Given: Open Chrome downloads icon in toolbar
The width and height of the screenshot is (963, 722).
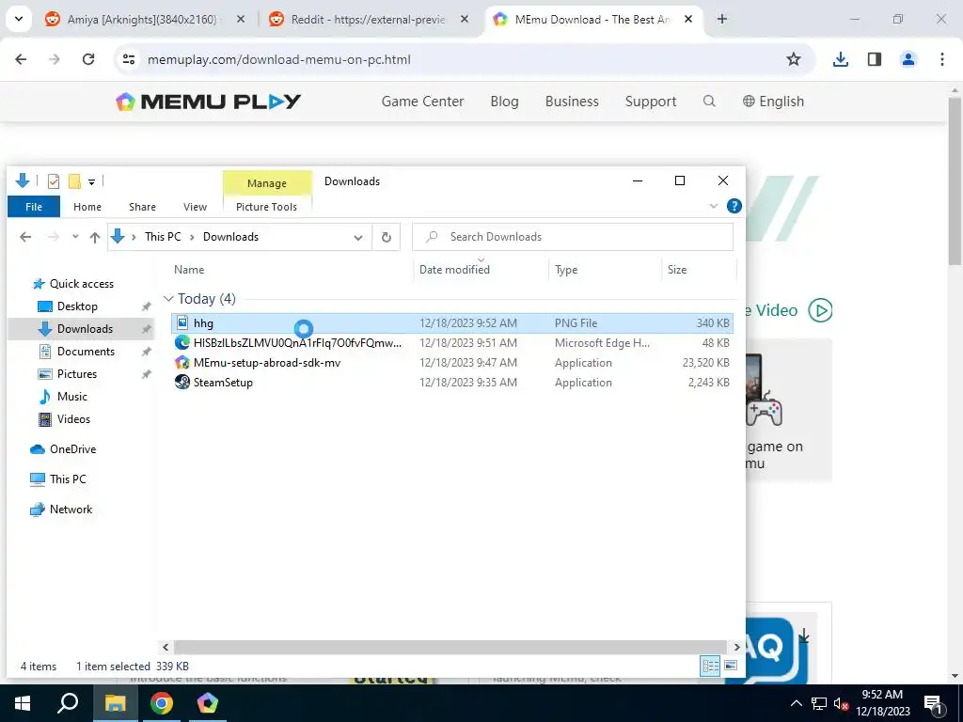Looking at the screenshot, I should (840, 59).
